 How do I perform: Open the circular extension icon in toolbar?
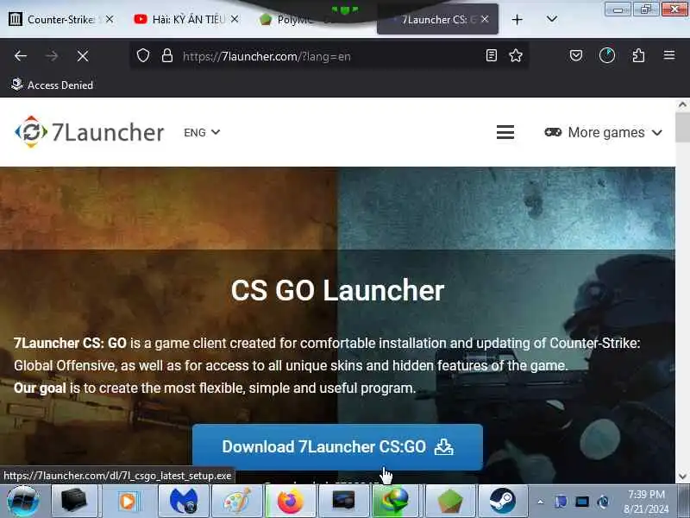click(x=607, y=55)
